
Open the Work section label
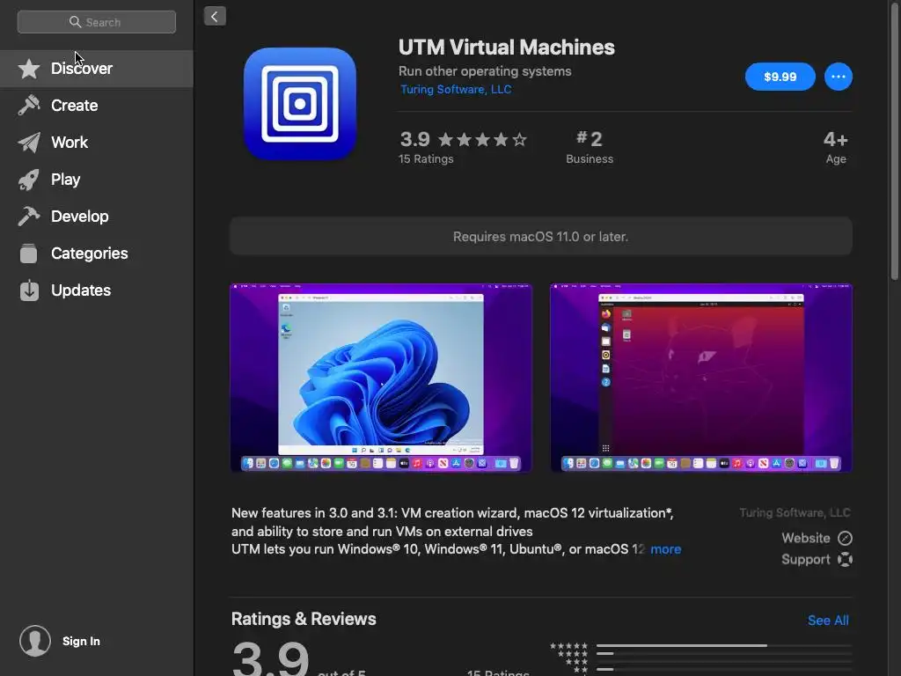70,143
